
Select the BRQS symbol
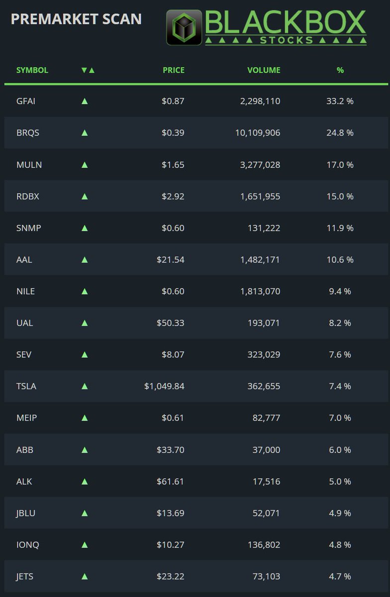point(28,133)
